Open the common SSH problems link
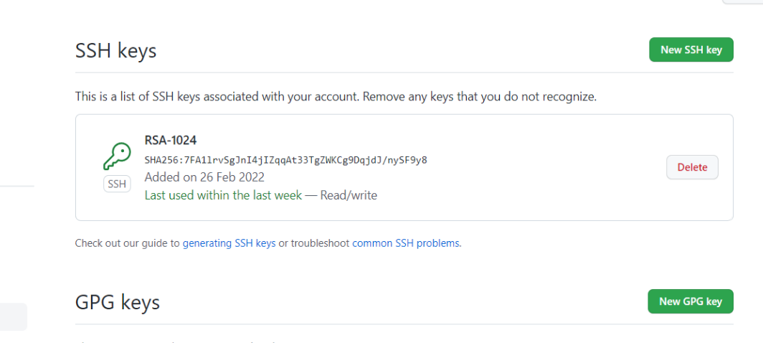Screen dimensions: 763x343 tap(406, 243)
